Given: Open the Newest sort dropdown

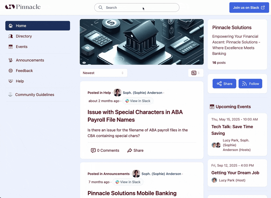Looking at the screenshot, I should 104,73.
